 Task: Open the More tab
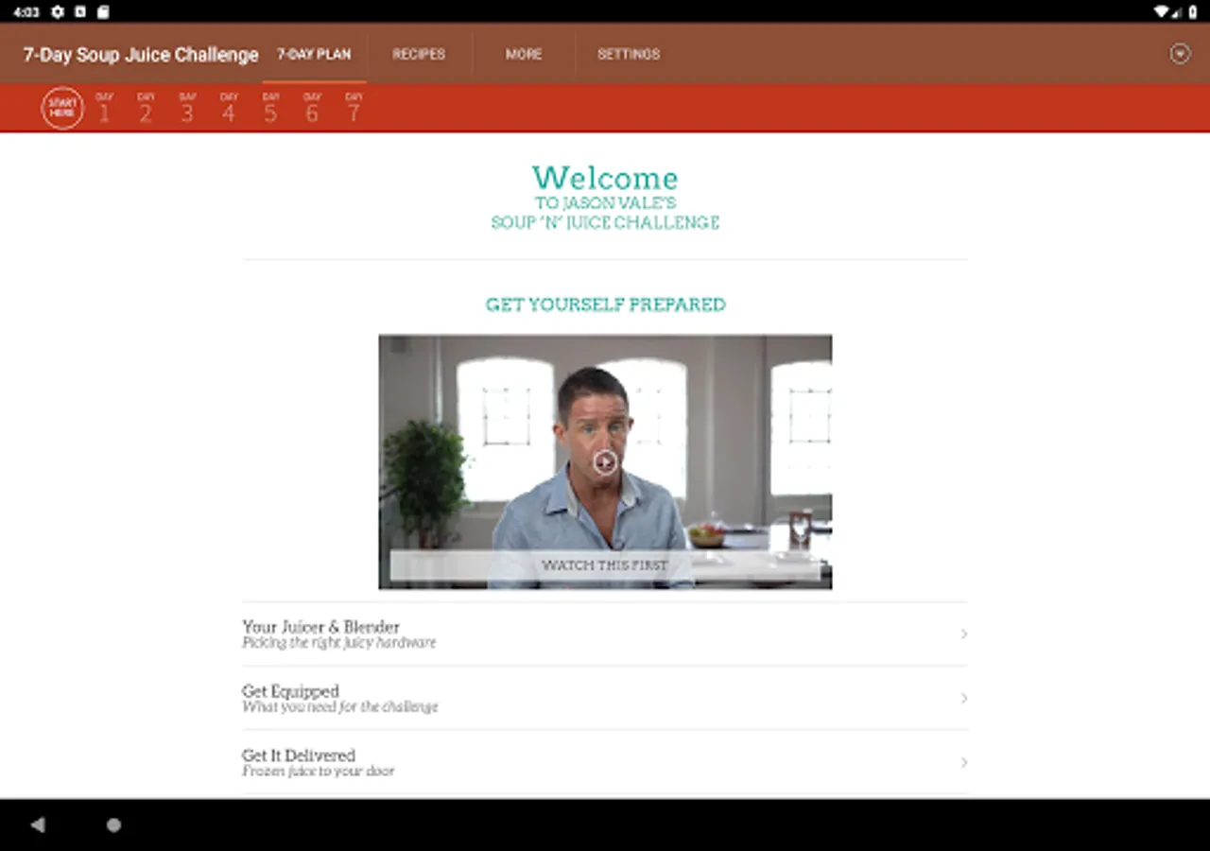tap(524, 54)
